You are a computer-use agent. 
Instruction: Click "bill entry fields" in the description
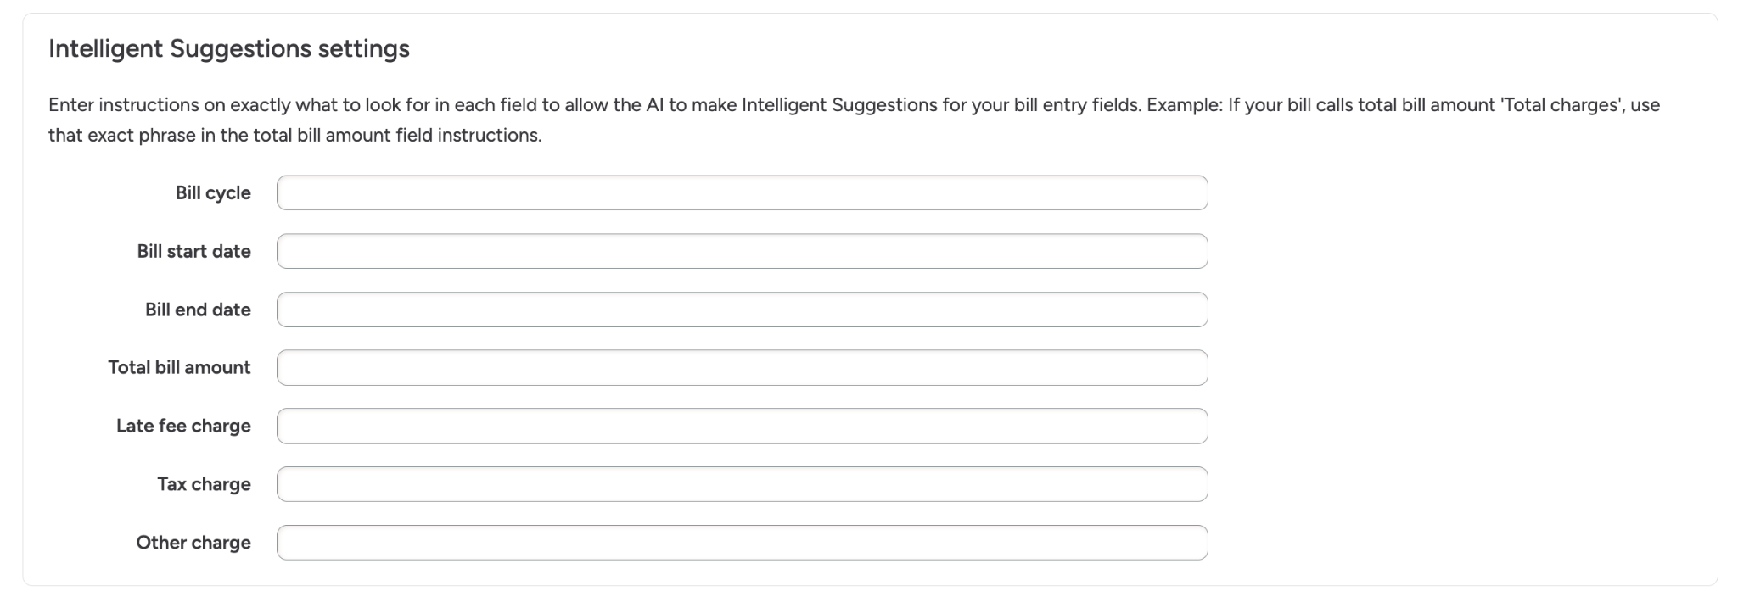coord(1077,106)
